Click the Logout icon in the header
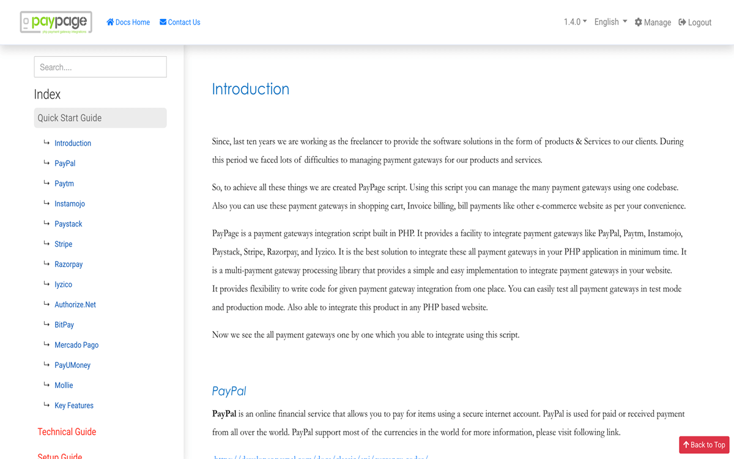The width and height of the screenshot is (734, 459). 681,22
